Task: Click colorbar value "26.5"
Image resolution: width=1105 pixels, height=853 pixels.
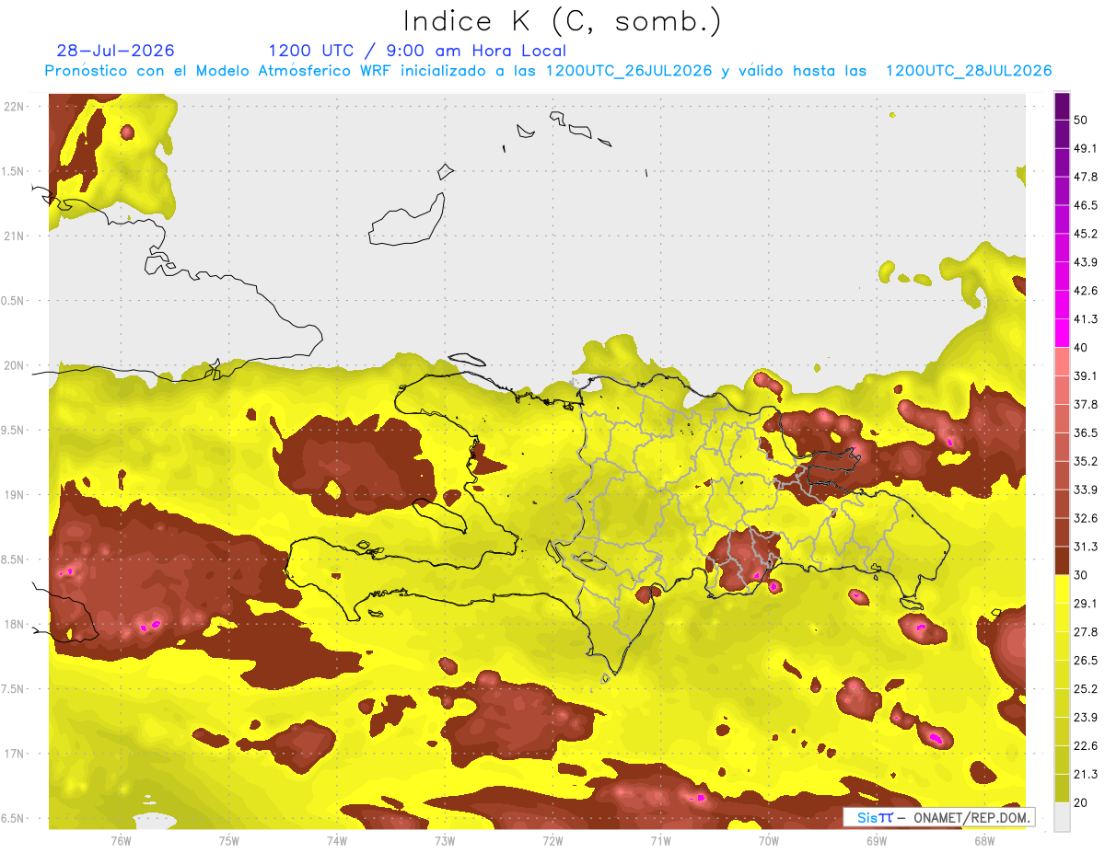Action: click(x=1086, y=661)
